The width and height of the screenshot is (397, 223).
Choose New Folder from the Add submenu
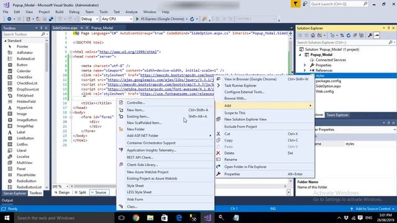(x=165, y=129)
